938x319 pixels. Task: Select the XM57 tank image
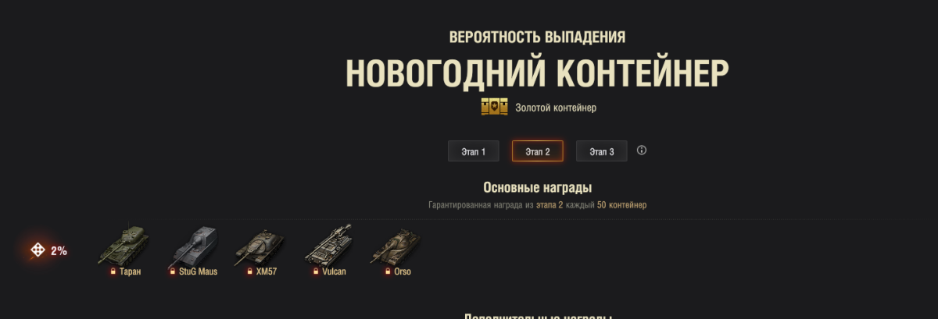coord(261,247)
